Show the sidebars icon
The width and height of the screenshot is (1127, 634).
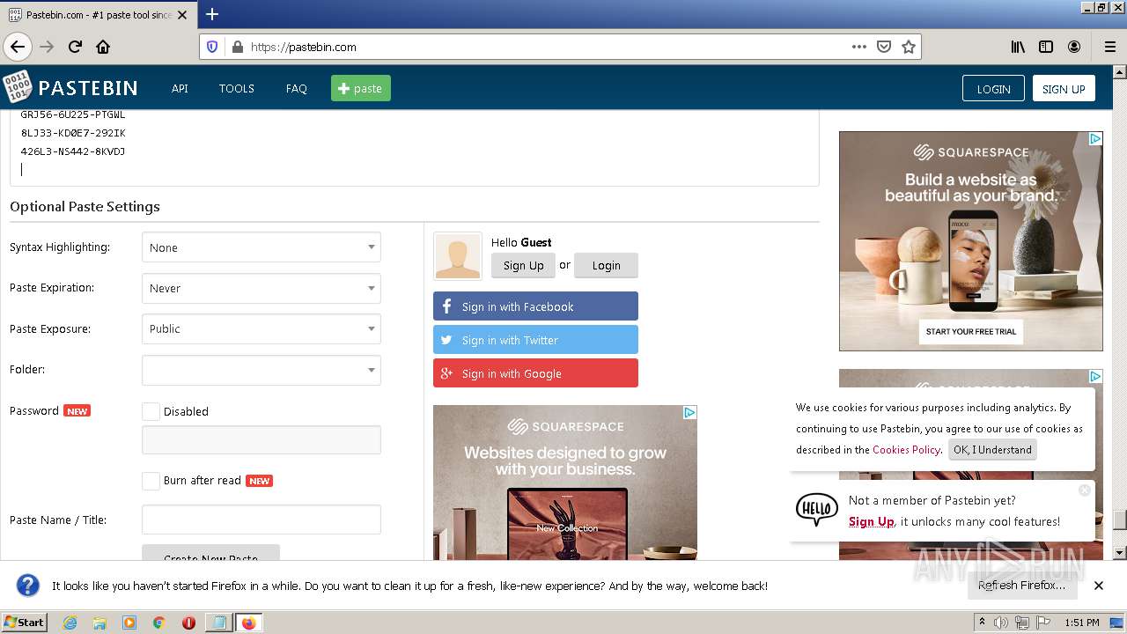tap(1046, 47)
